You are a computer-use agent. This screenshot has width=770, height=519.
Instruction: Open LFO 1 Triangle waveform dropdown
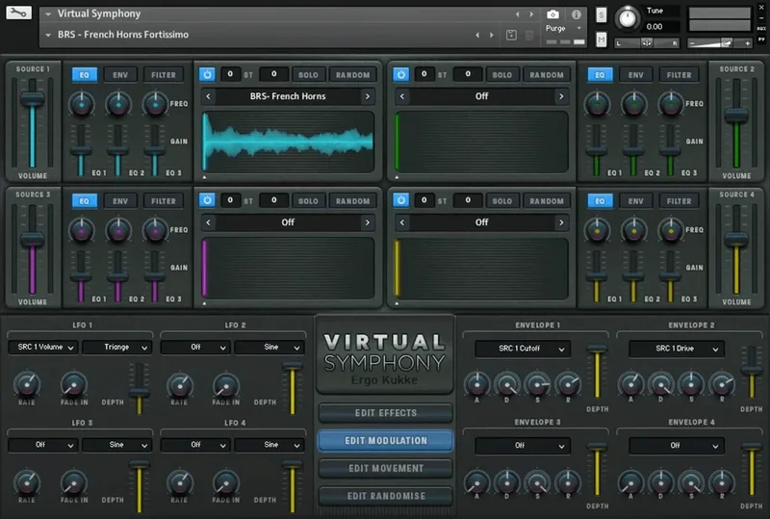[117, 348]
